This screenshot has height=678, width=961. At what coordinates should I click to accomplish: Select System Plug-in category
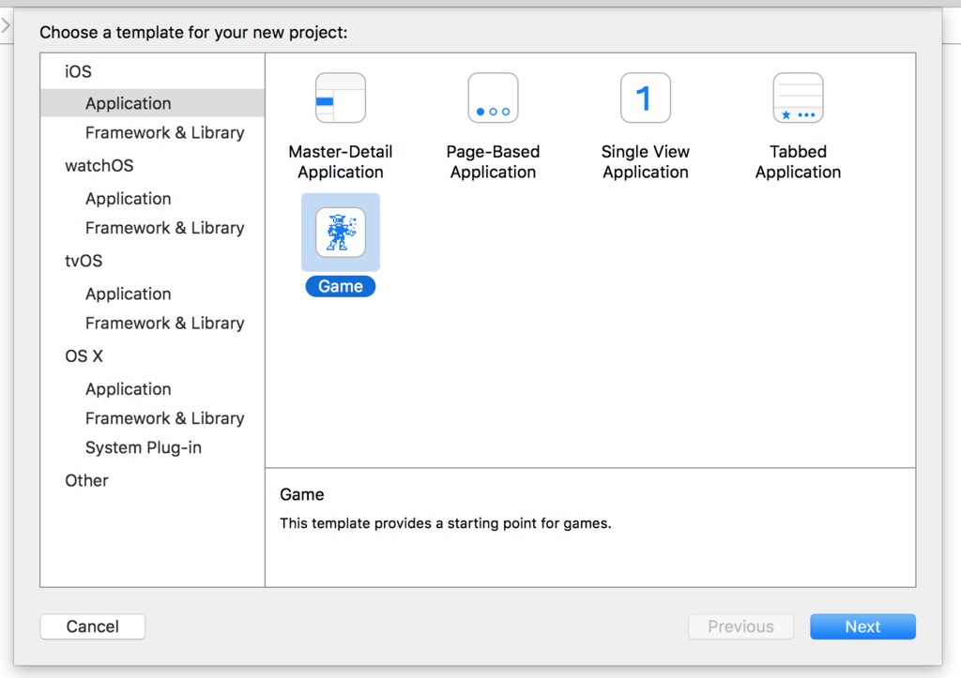144,447
